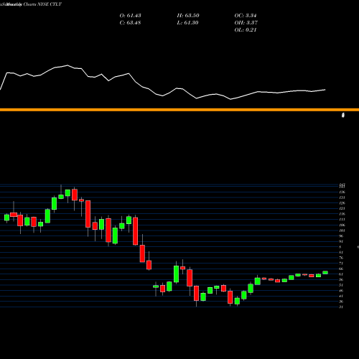Image resolution: width=359 pixels, height=359 pixels.
Task: Click the 51 price axis label
Action: point(341,285)
